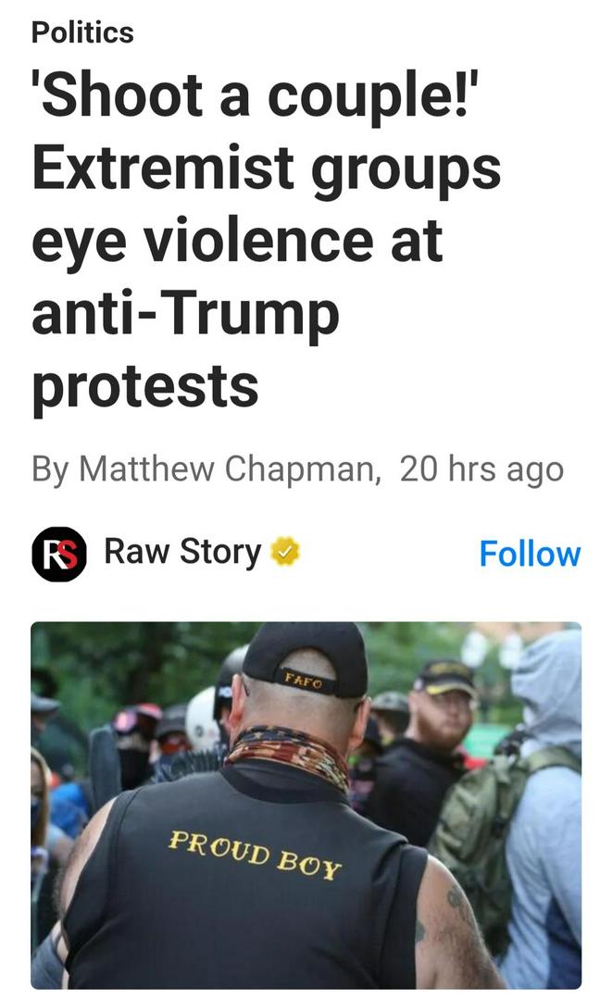Click "Extremist groups" in the headline
Image resolution: width=600 pixels, height=1000 pixels.
pos(266,169)
